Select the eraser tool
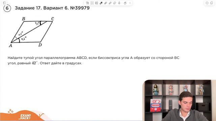The image size is (216, 121). (115, 3)
